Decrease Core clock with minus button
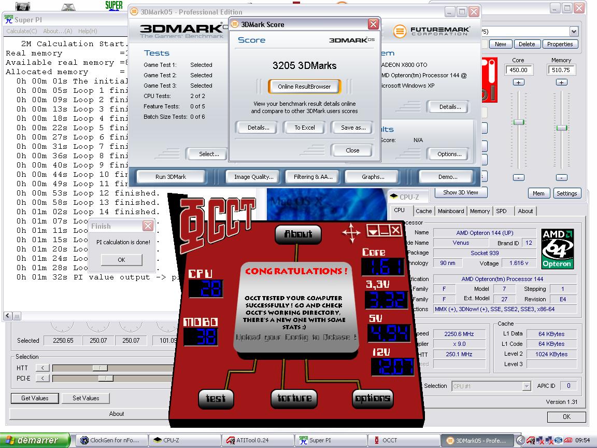Screen dimensions: 597x448 pos(519,177)
